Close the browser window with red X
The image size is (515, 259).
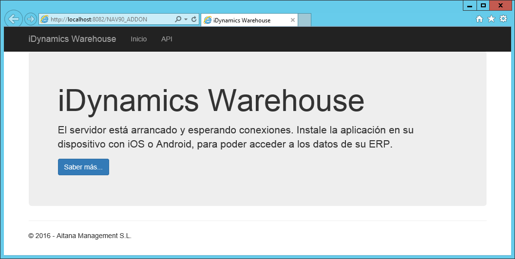pyautogui.click(x=500, y=5)
